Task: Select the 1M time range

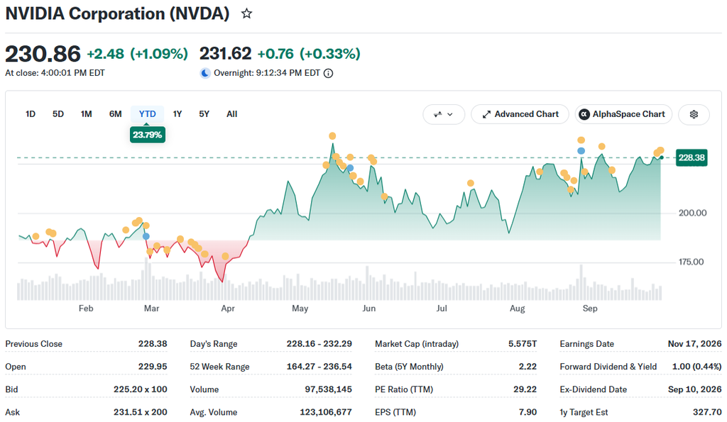Action: click(x=86, y=114)
